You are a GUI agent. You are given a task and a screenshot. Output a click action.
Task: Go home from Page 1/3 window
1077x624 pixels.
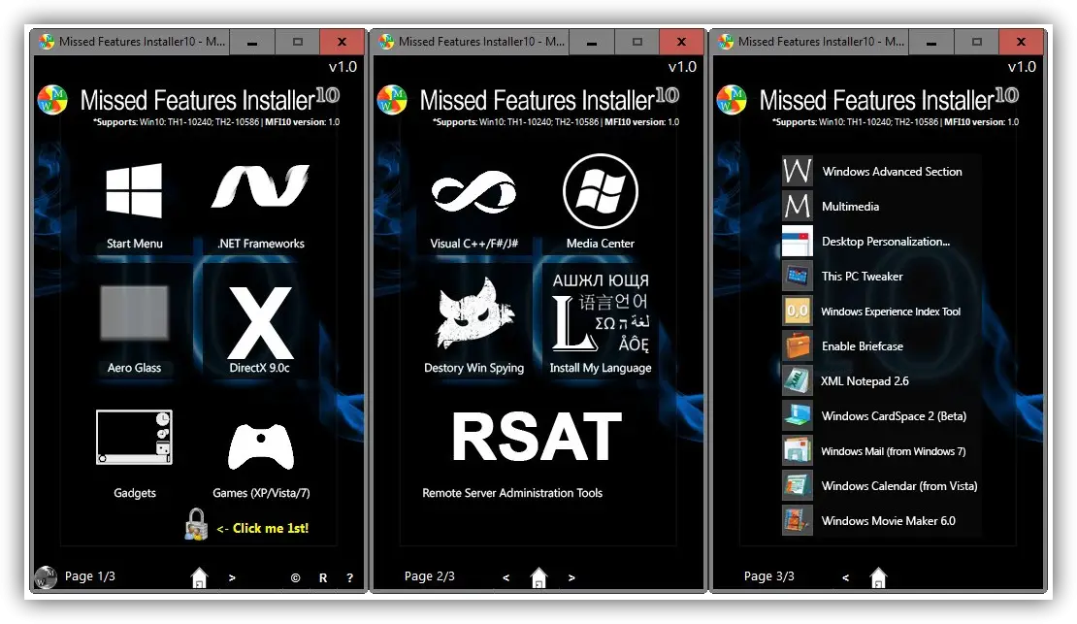pos(199,577)
